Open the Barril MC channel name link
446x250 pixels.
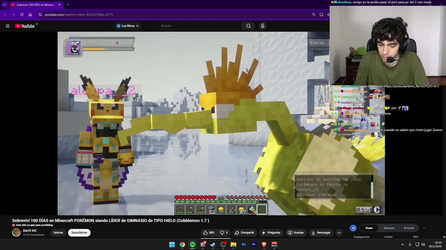tap(30, 231)
